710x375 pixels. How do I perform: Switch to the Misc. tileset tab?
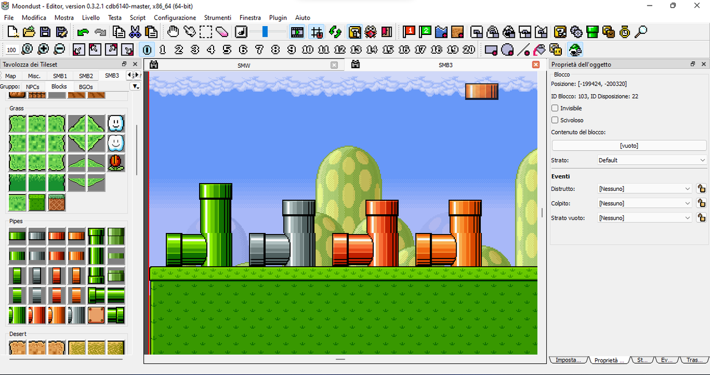click(34, 76)
